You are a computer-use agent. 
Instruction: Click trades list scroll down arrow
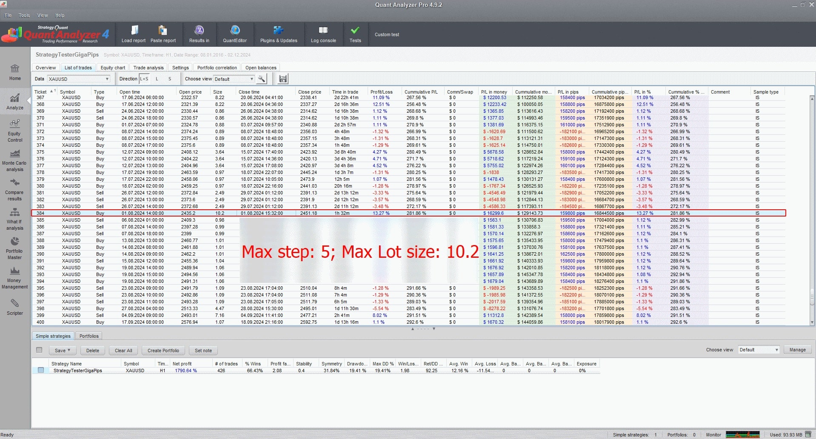pos(812,322)
